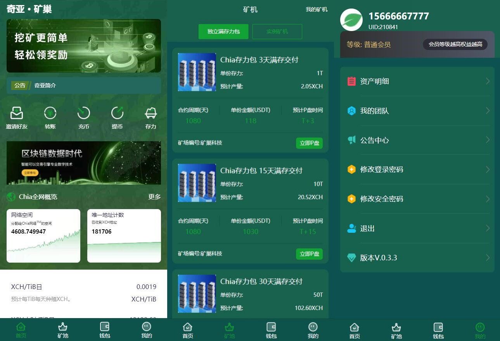Switch to the 实例矿机 tab
The height and width of the screenshot is (341, 500).
[x=277, y=31]
